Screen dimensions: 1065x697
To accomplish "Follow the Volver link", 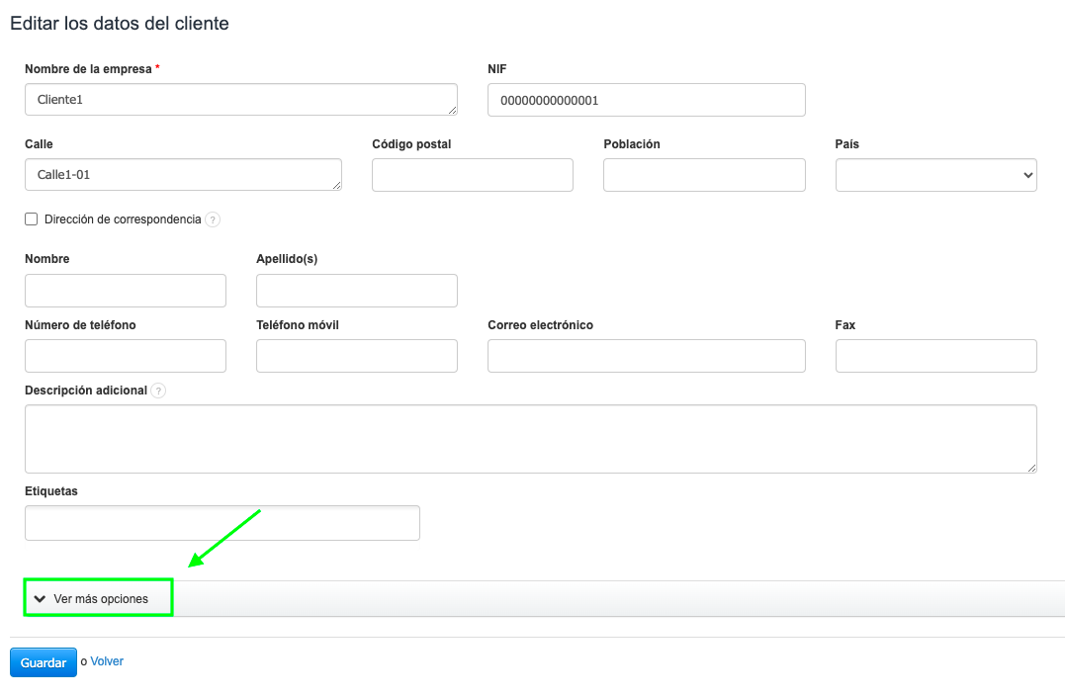I will coord(107,661).
